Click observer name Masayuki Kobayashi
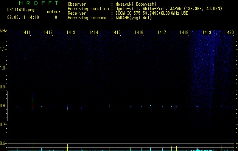The height and width of the screenshot is (151, 238). click(x=135, y=4)
